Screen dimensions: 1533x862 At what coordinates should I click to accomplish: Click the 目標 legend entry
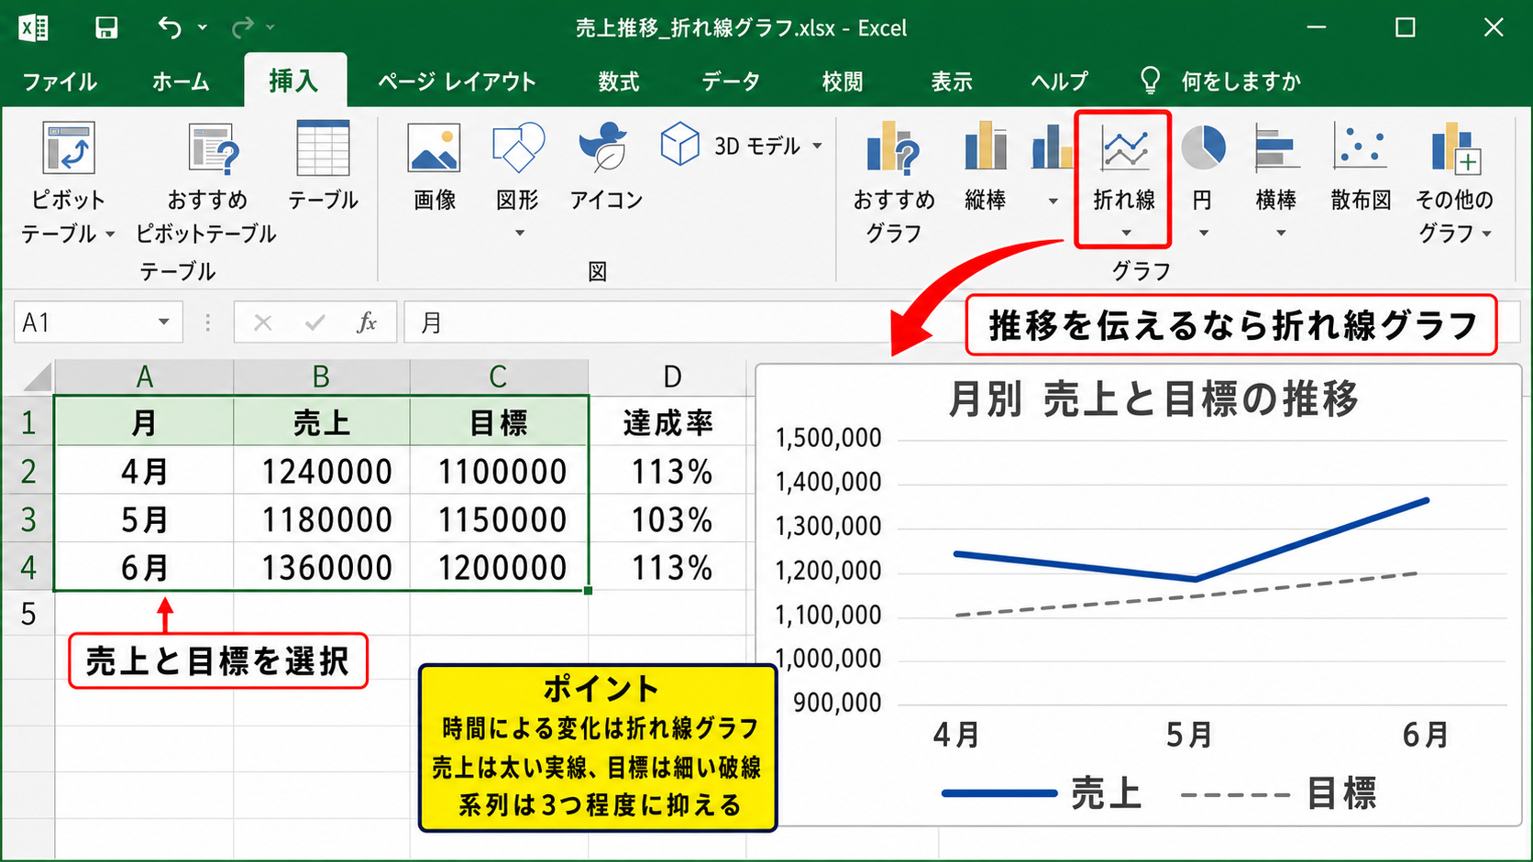(x=1280, y=793)
